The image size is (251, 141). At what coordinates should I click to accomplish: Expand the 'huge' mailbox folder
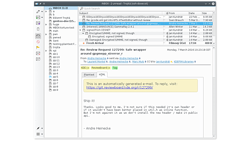click(x=46, y=24)
